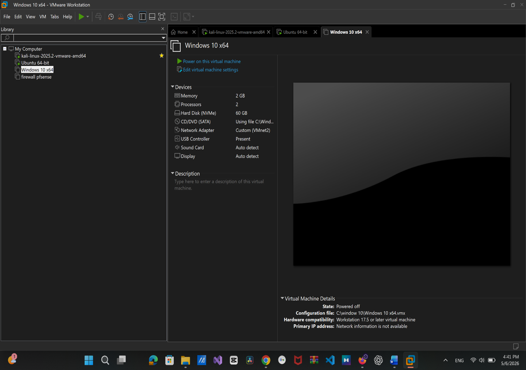Image resolution: width=526 pixels, height=370 pixels.
Task: Select the CD/DVD (SATA) device
Action: (224, 122)
